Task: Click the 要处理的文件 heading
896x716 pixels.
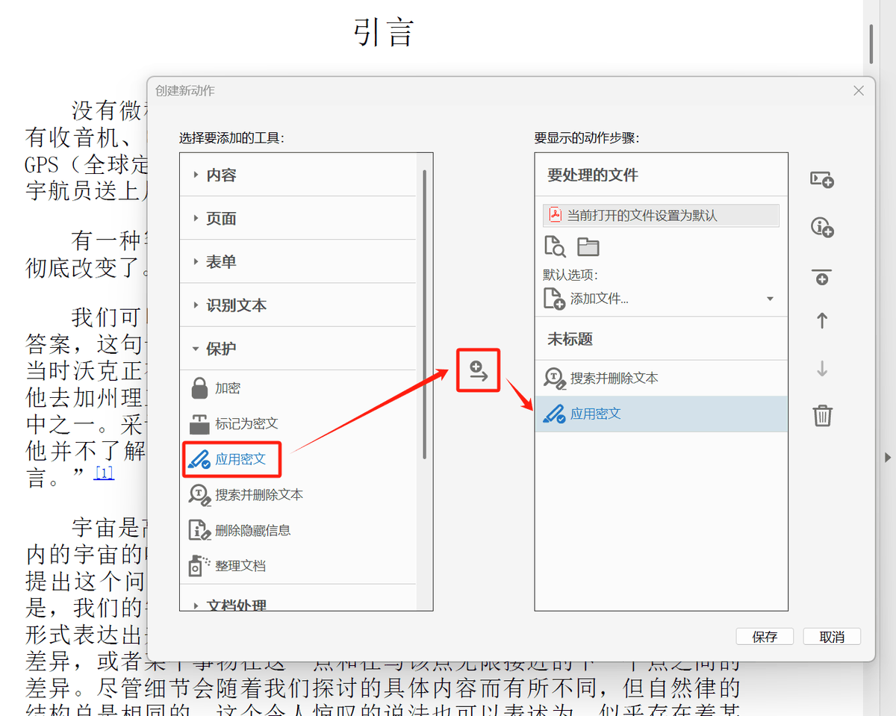Action: pos(593,175)
